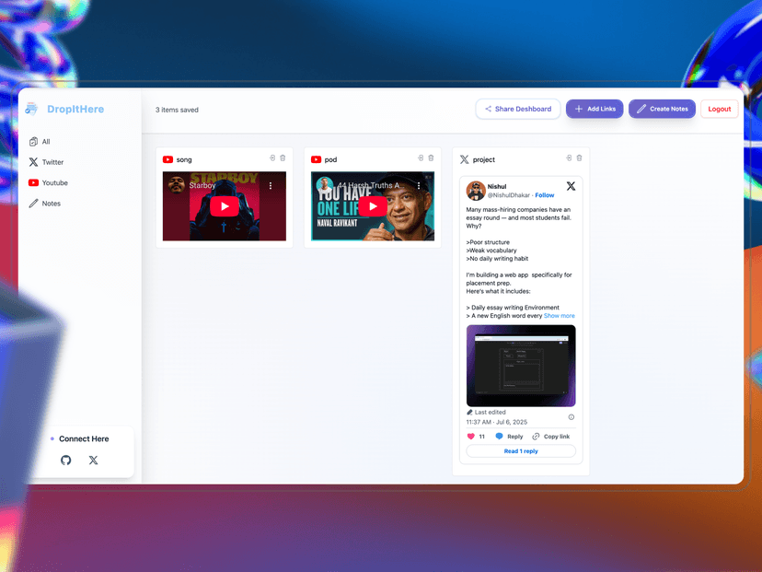Click the X logo inside the tweet embed
762x572 pixels.
571,186
